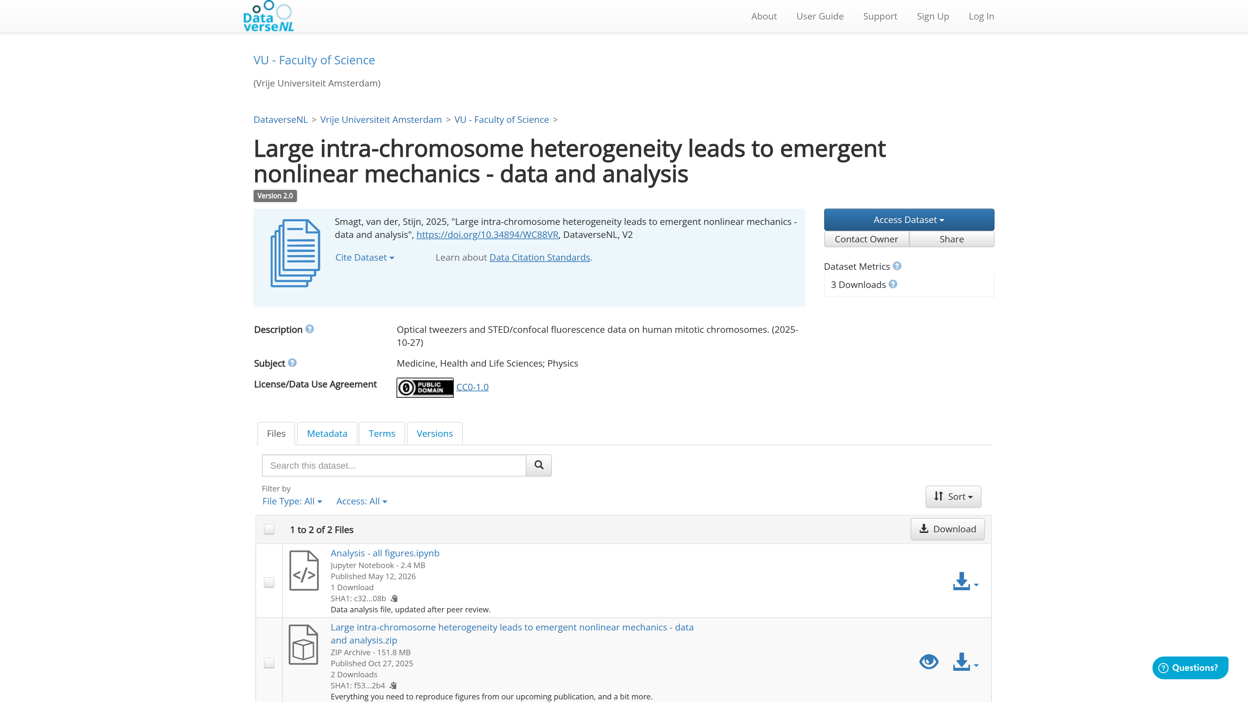Screen dimensions: 1248x702
Task: Click the Search this dataset field
Action: tap(394, 465)
